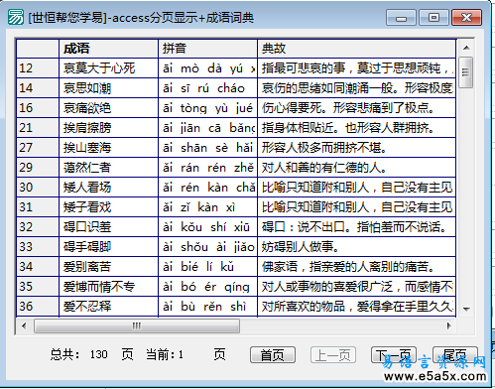Screen dimensions: 495x389
Task: Minimize the idiom dictionary window
Action: tap(401, 17)
